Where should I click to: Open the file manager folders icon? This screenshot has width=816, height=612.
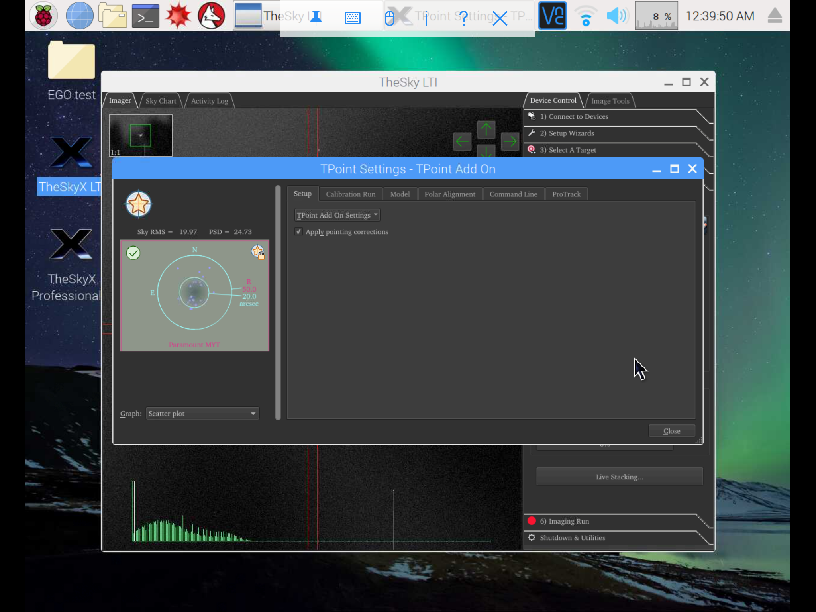[x=113, y=16]
